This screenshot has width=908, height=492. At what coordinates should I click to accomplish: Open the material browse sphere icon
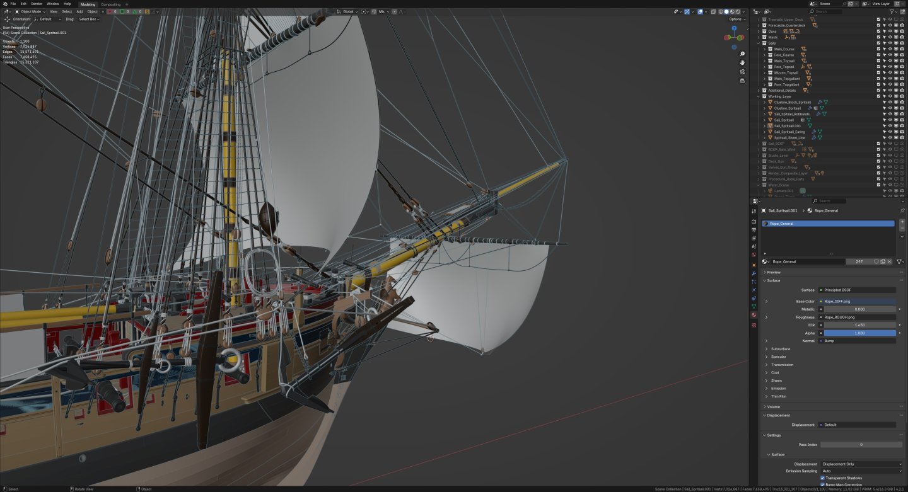click(765, 261)
